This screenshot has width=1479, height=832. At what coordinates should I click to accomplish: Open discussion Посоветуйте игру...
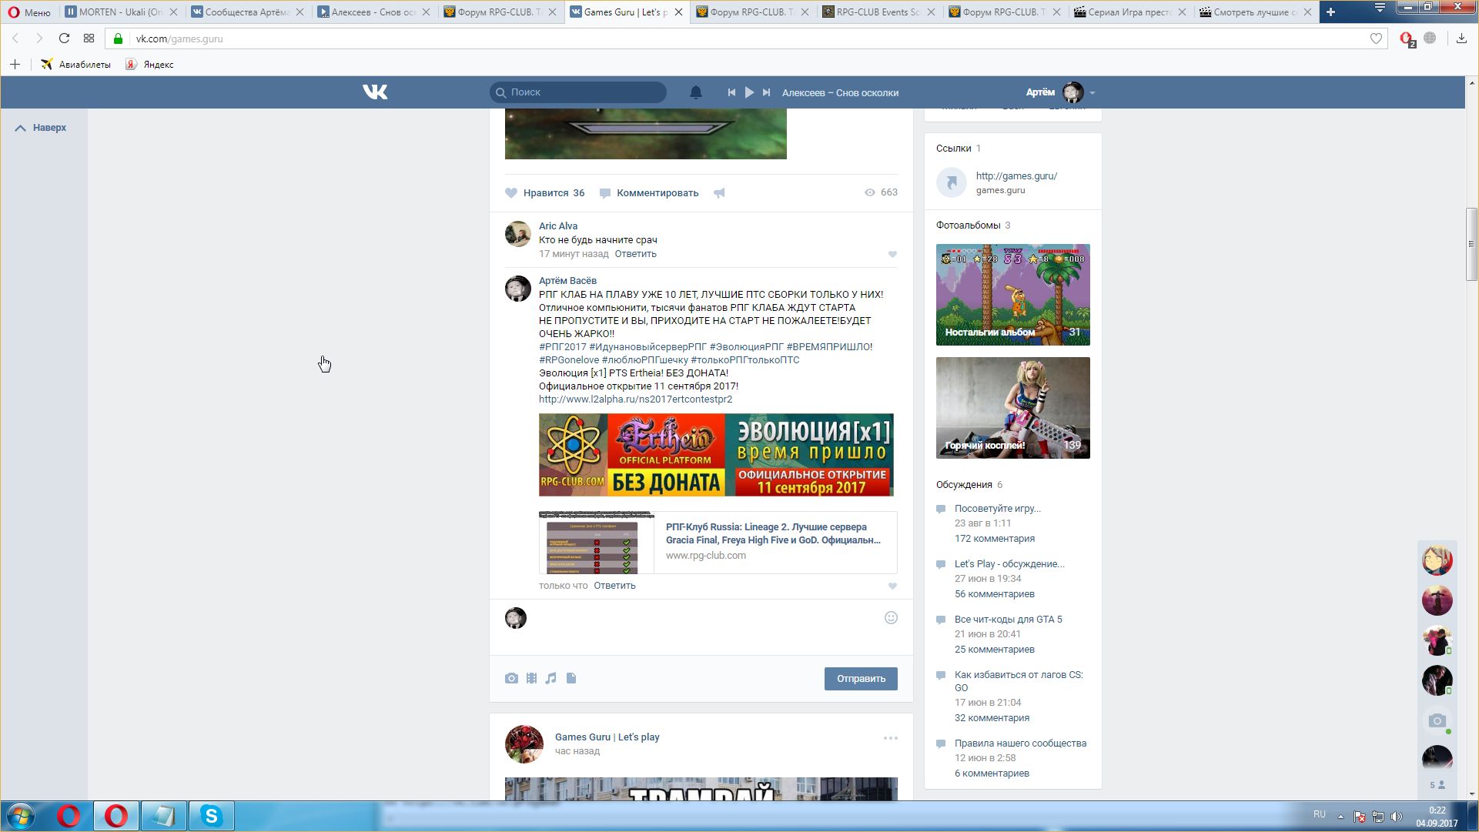pyautogui.click(x=997, y=509)
